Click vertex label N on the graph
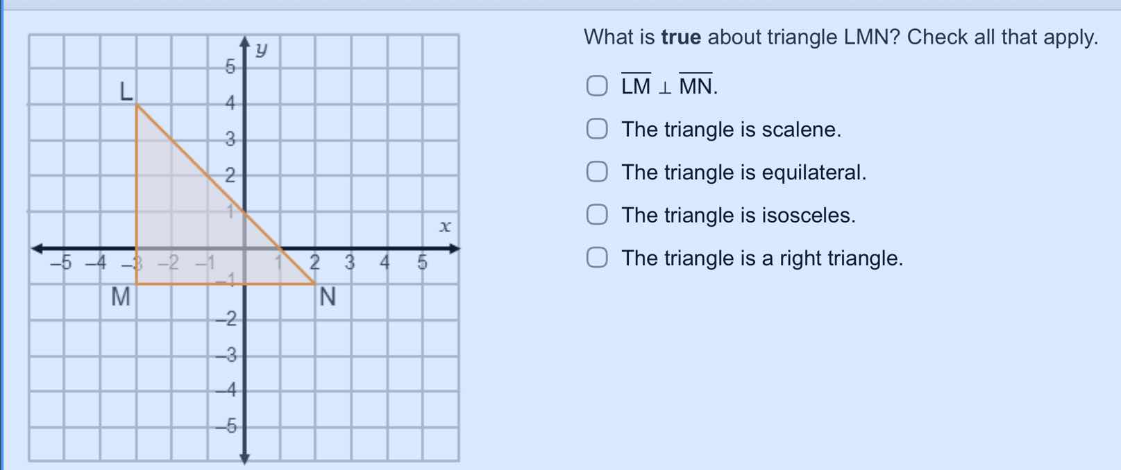The width and height of the screenshot is (1121, 470). [328, 297]
